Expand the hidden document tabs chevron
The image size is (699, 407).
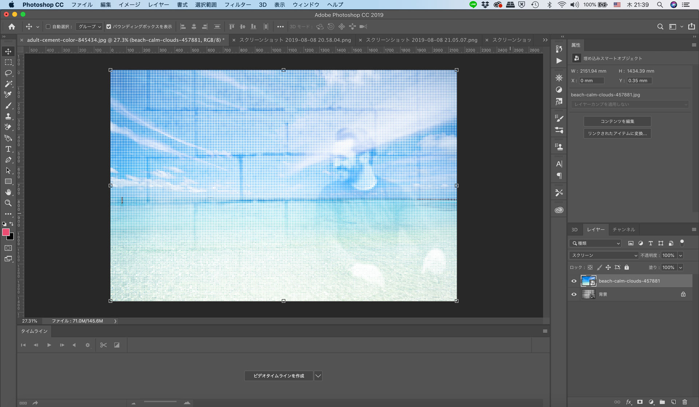pyautogui.click(x=545, y=40)
